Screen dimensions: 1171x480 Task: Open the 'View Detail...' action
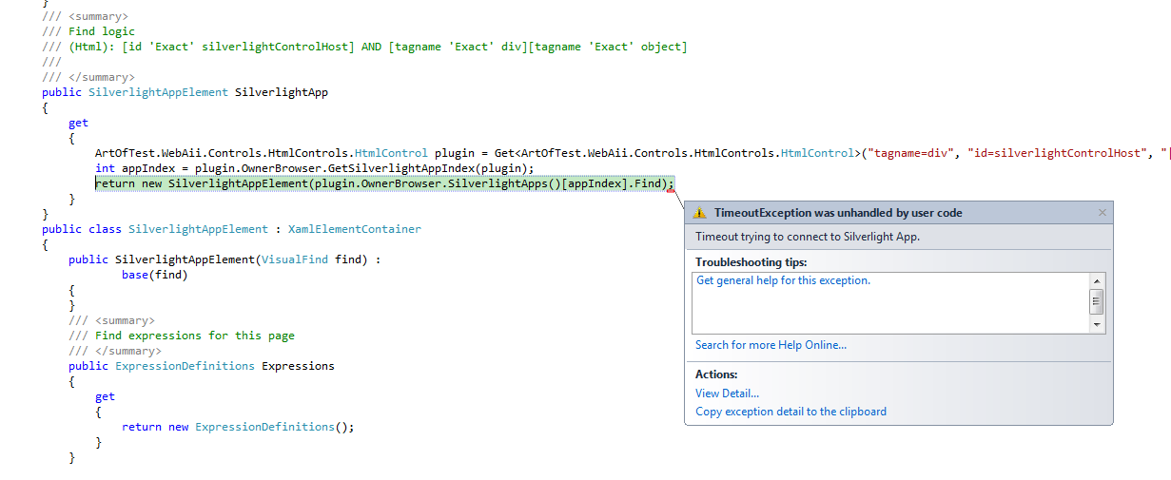click(727, 394)
